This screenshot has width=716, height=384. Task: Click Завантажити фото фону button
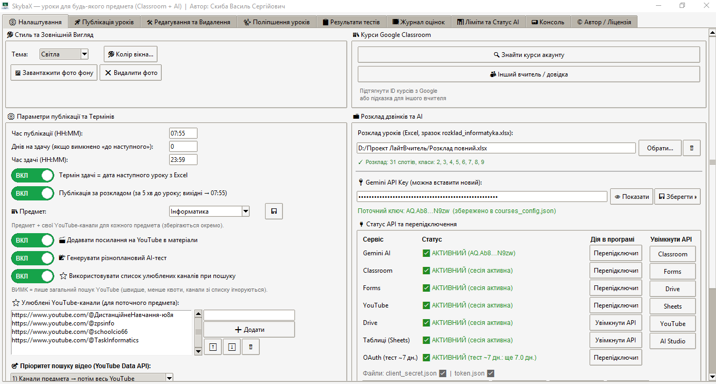tap(54, 73)
